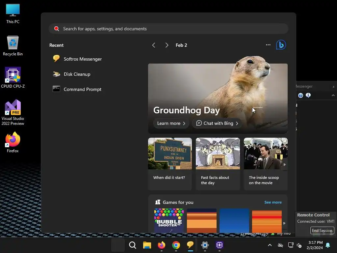Open Bing chat icon in search panel
337x253 pixels.
(281, 45)
